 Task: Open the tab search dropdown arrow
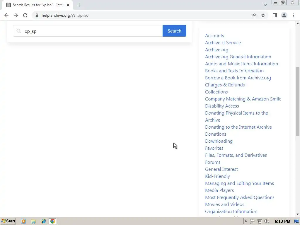pyautogui.click(x=265, y=5)
